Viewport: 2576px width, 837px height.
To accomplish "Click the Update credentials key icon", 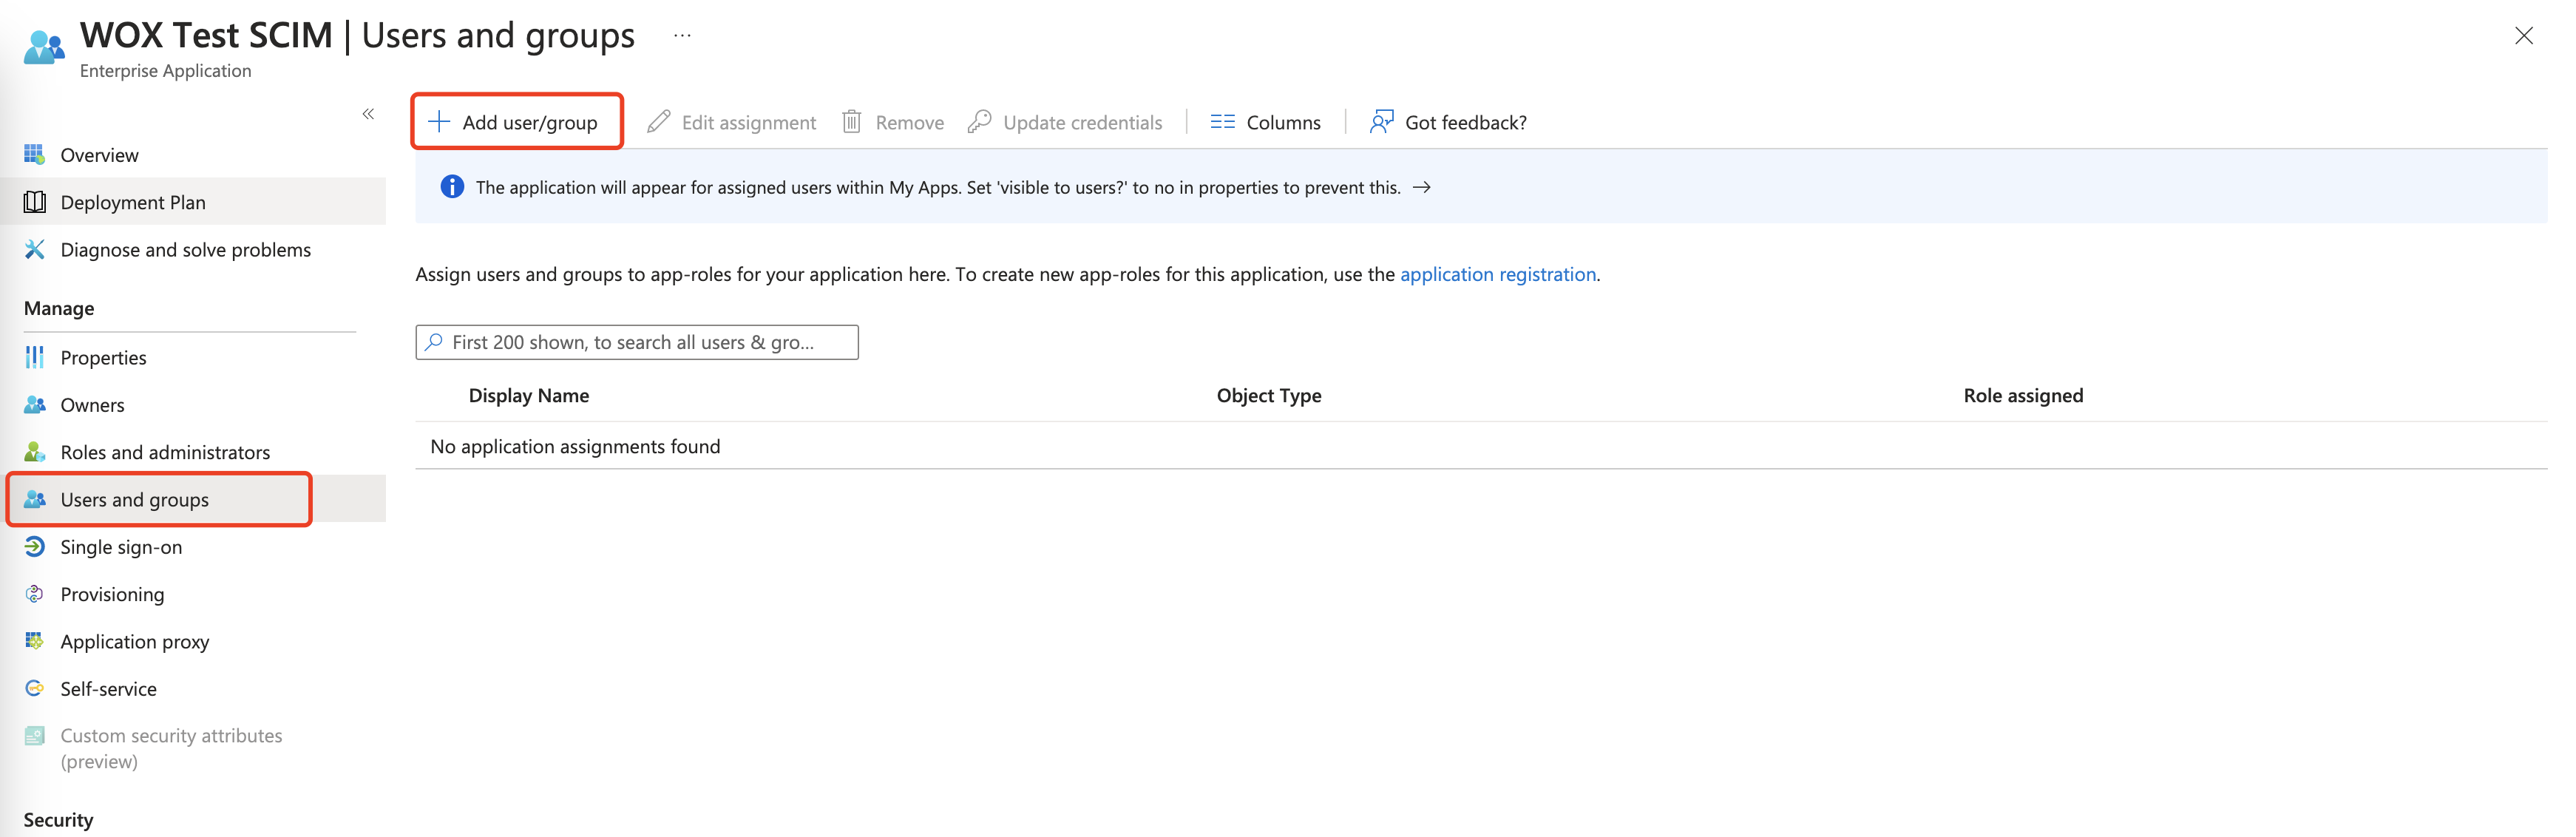I will (x=979, y=121).
